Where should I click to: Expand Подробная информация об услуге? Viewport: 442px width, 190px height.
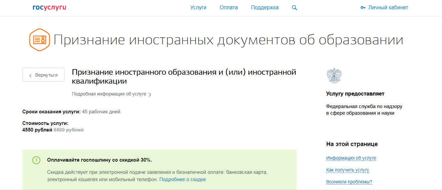click(112, 94)
